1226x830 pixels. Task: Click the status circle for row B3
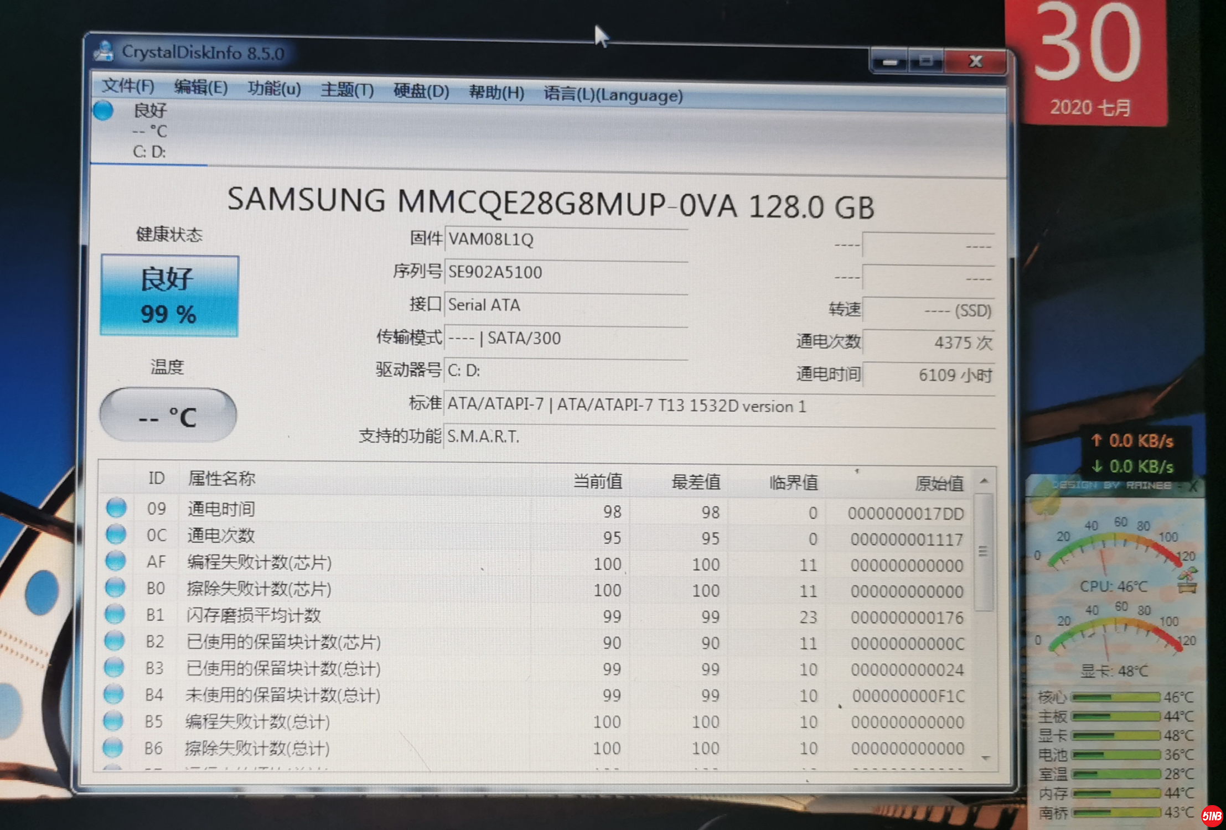coord(113,667)
